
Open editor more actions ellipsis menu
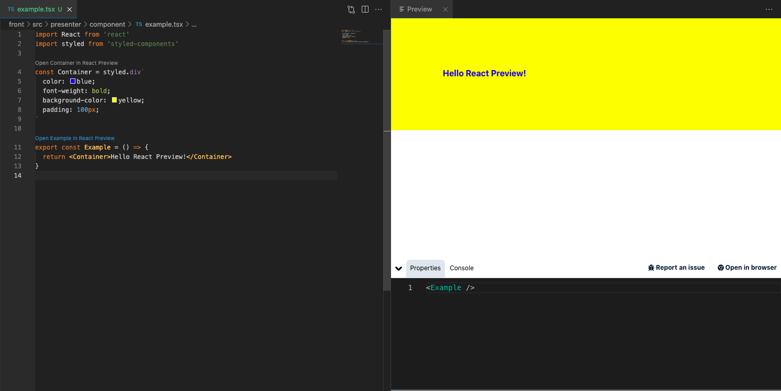(x=378, y=9)
